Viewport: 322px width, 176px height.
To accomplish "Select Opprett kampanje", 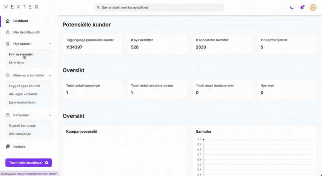I will [22, 126].
